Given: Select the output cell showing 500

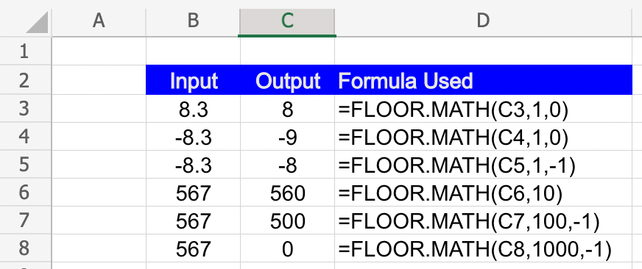Looking at the screenshot, I should 287,220.
